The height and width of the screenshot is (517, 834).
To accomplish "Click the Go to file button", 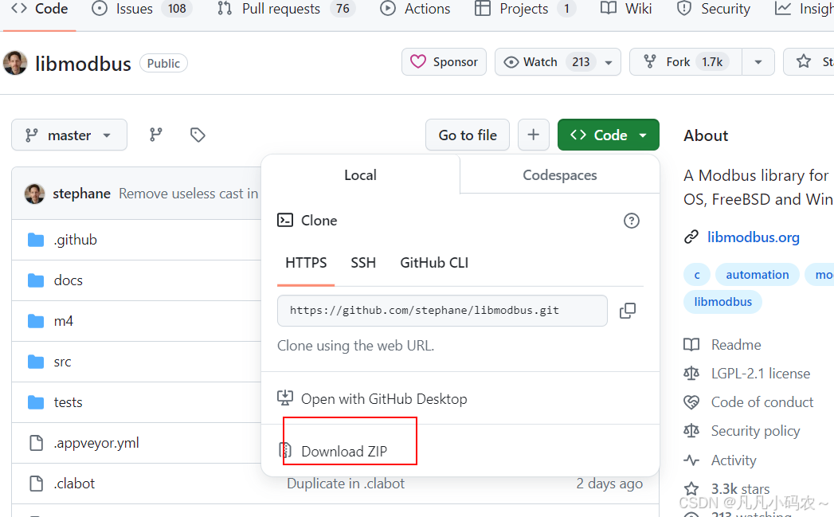I will click(x=468, y=135).
